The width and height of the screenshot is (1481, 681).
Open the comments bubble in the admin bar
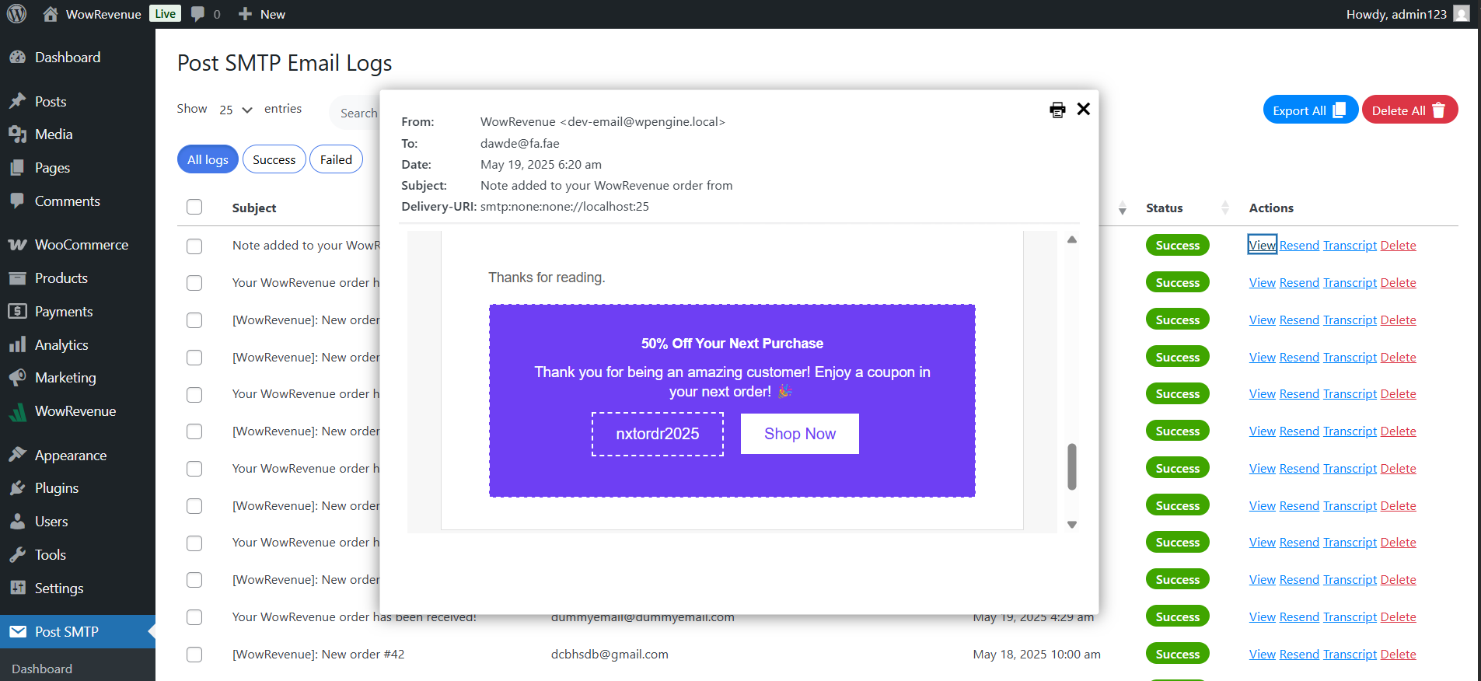(206, 14)
